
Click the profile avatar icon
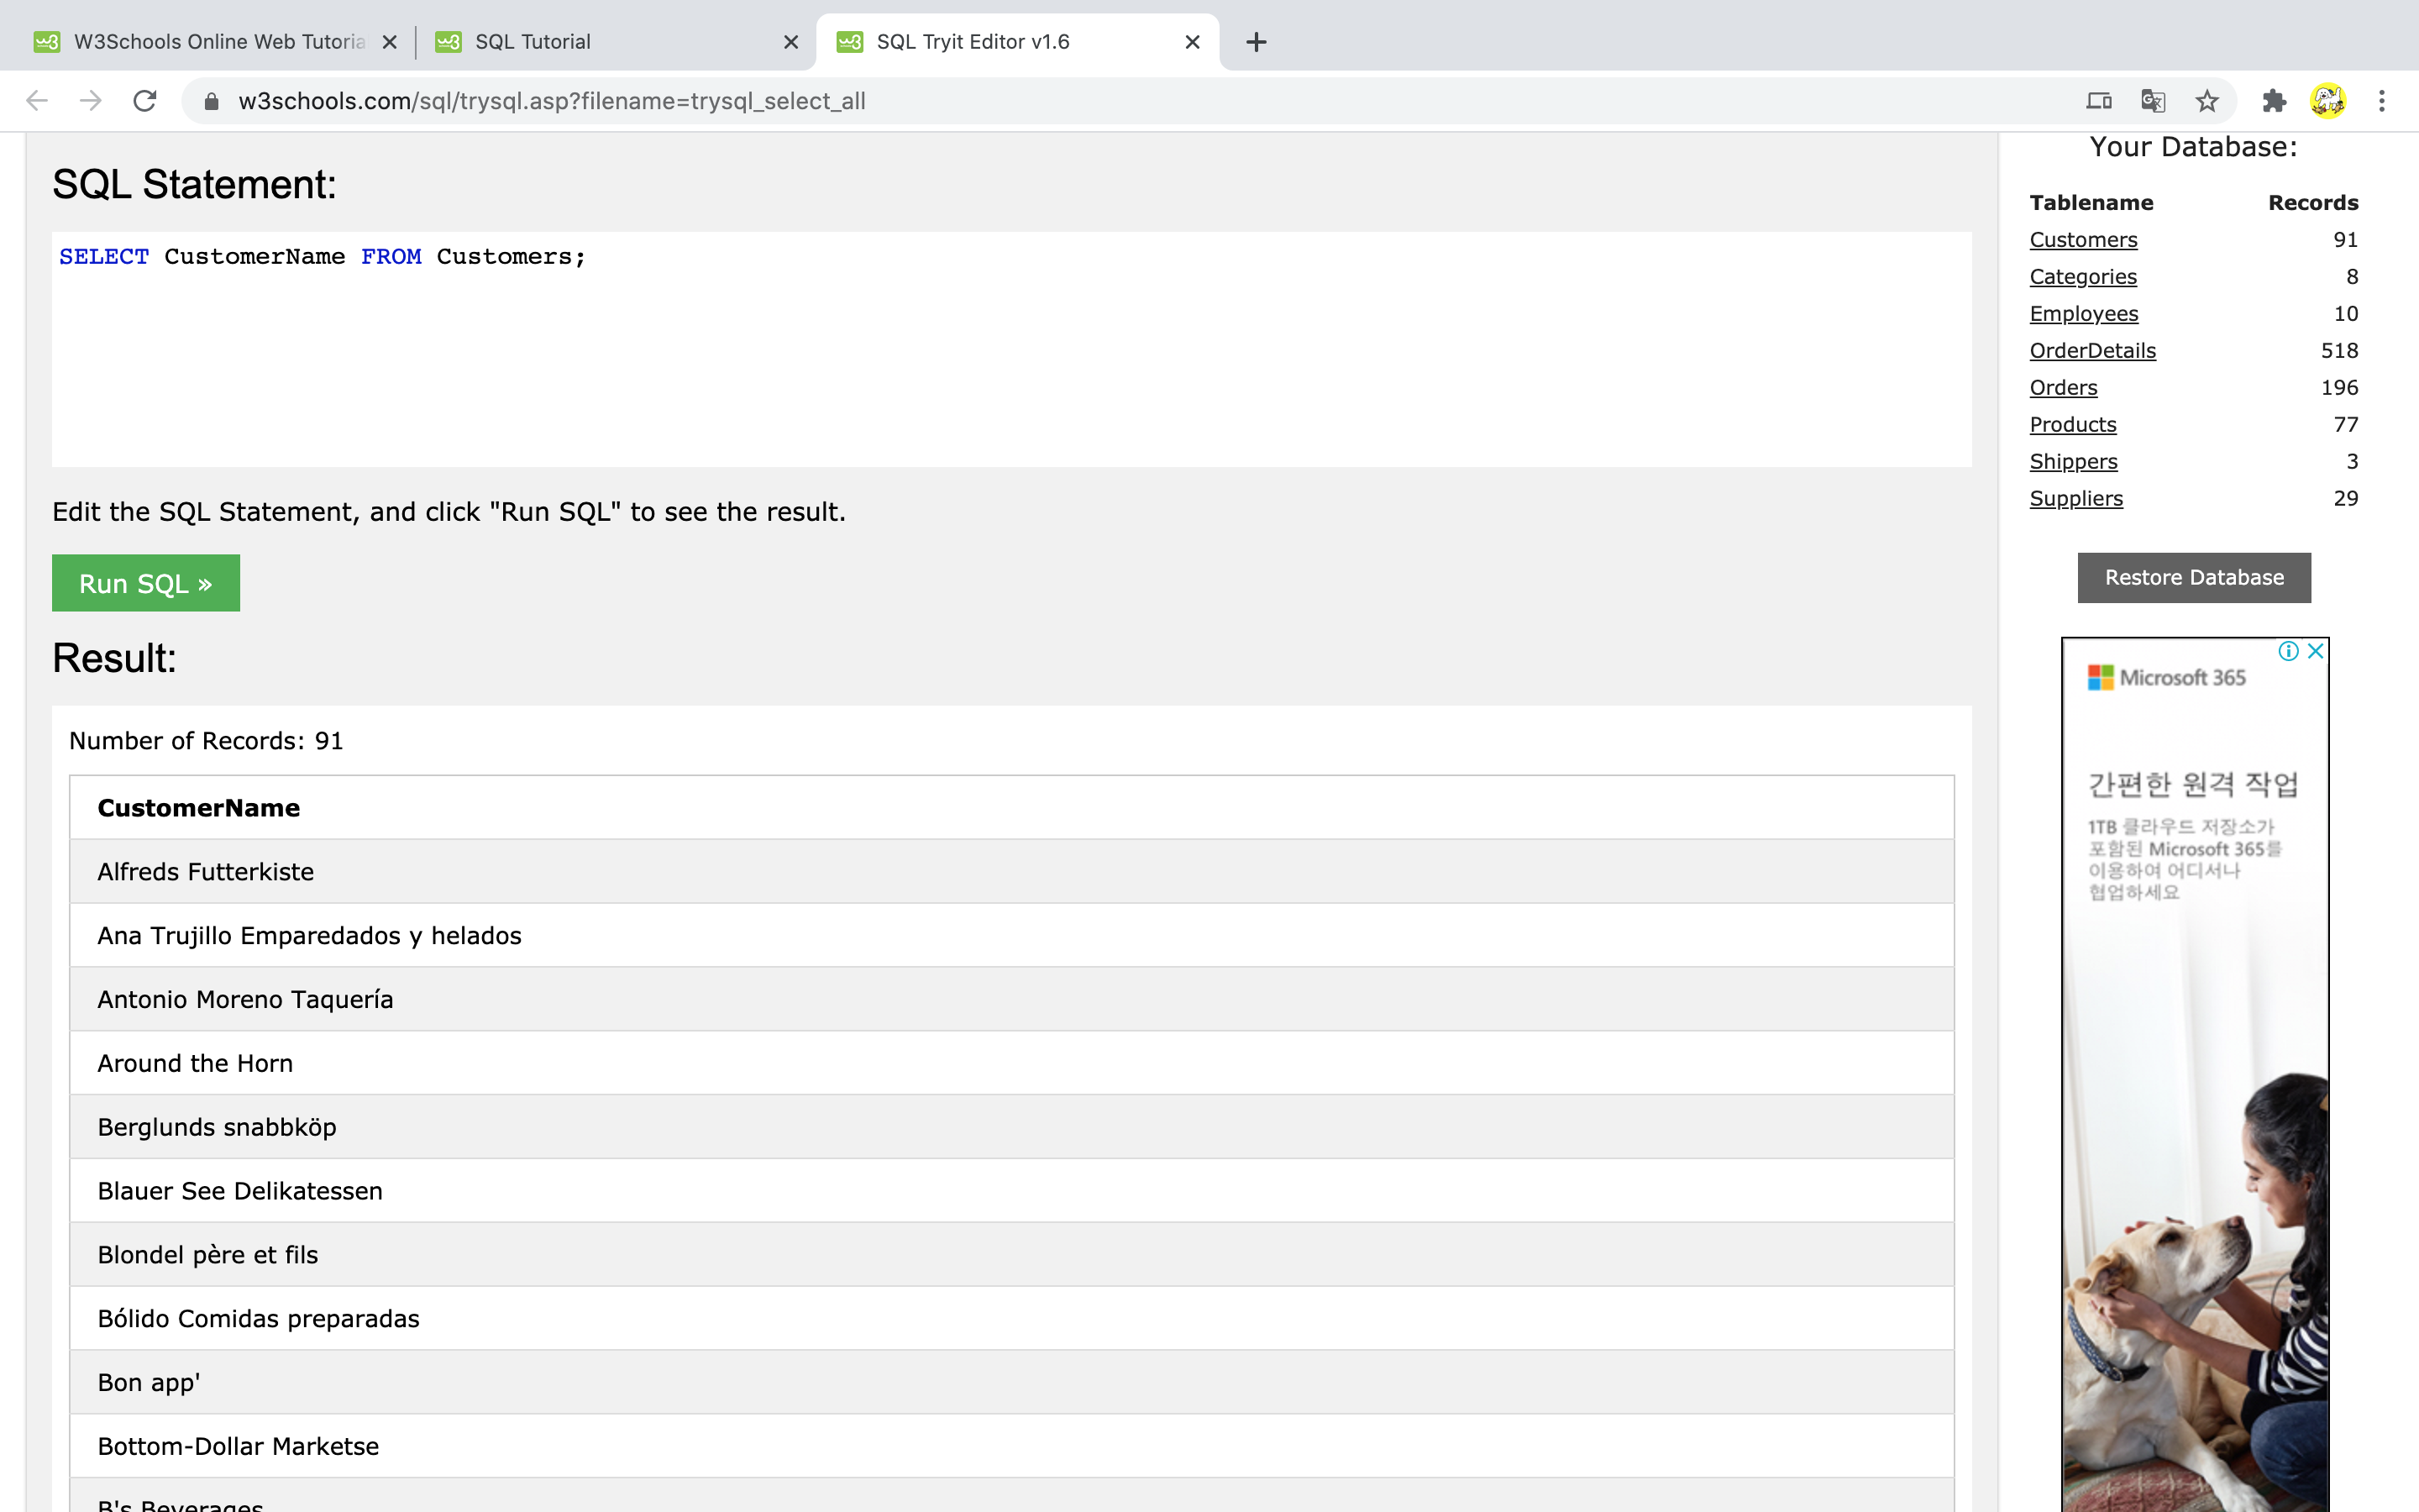[x=2328, y=101]
